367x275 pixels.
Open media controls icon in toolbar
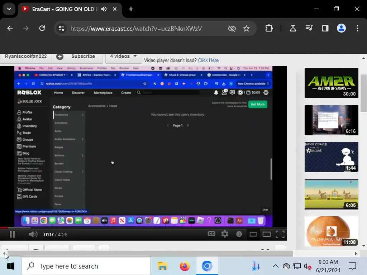pyautogui.click(x=309, y=28)
